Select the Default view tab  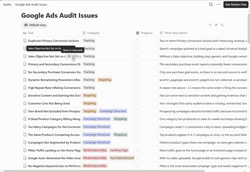tap(35, 25)
